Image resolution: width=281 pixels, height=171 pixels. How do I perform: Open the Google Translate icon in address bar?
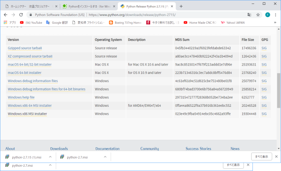249,15
